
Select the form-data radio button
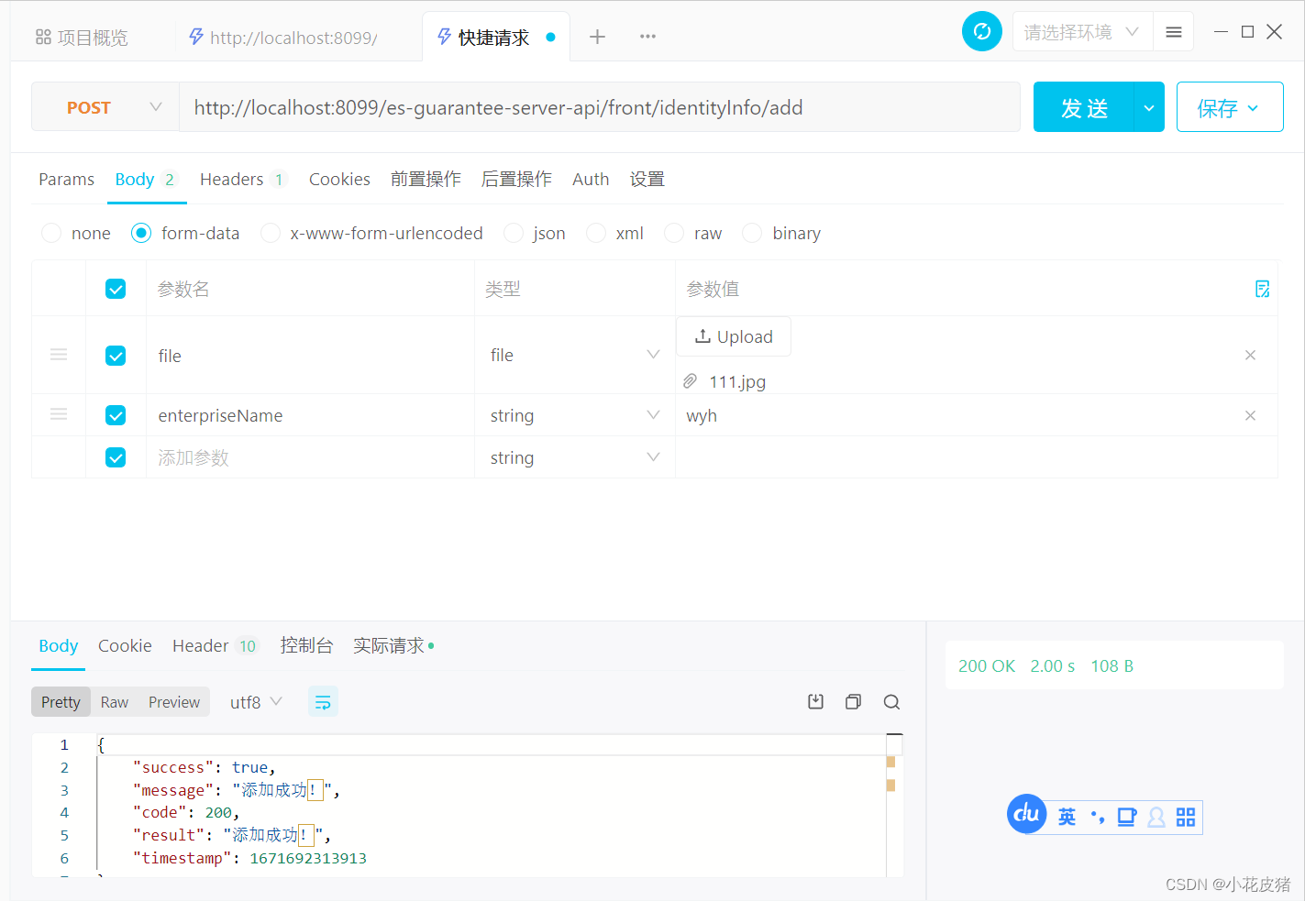coord(141,233)
